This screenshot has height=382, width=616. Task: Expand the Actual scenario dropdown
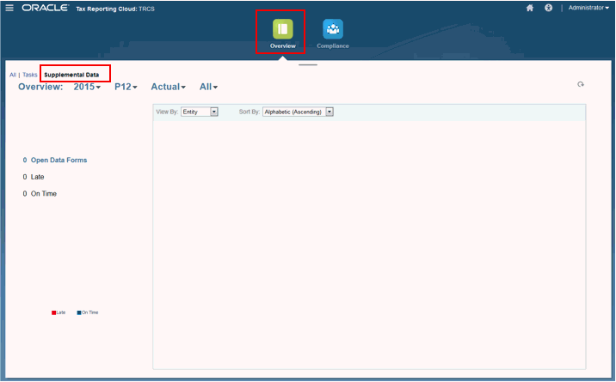click(168, 87)
